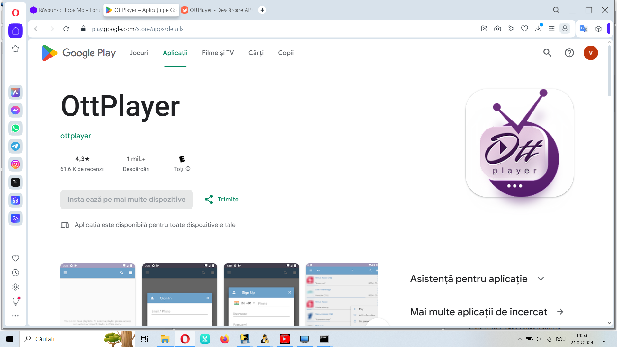Open Easy Setup lines icon

click(x=551, y=29)
